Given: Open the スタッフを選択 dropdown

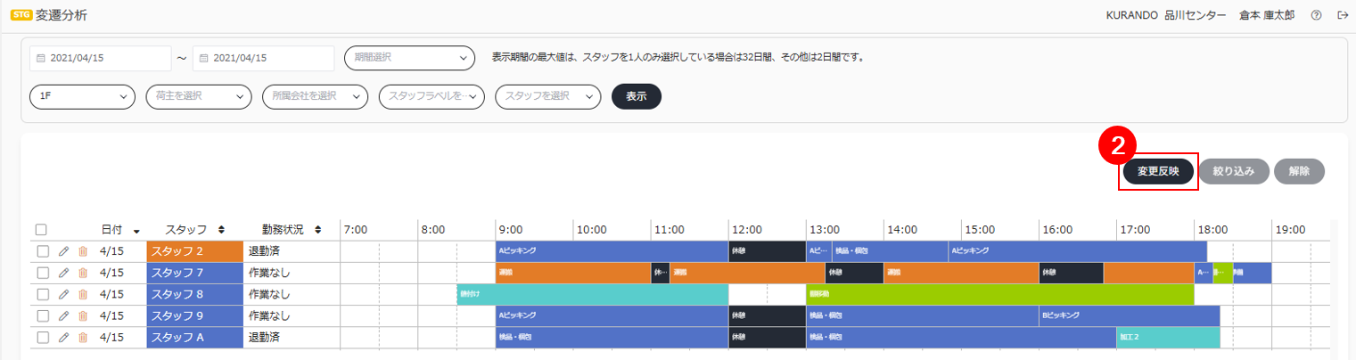Looking at the screenshot, I should (x=548, y=96).
